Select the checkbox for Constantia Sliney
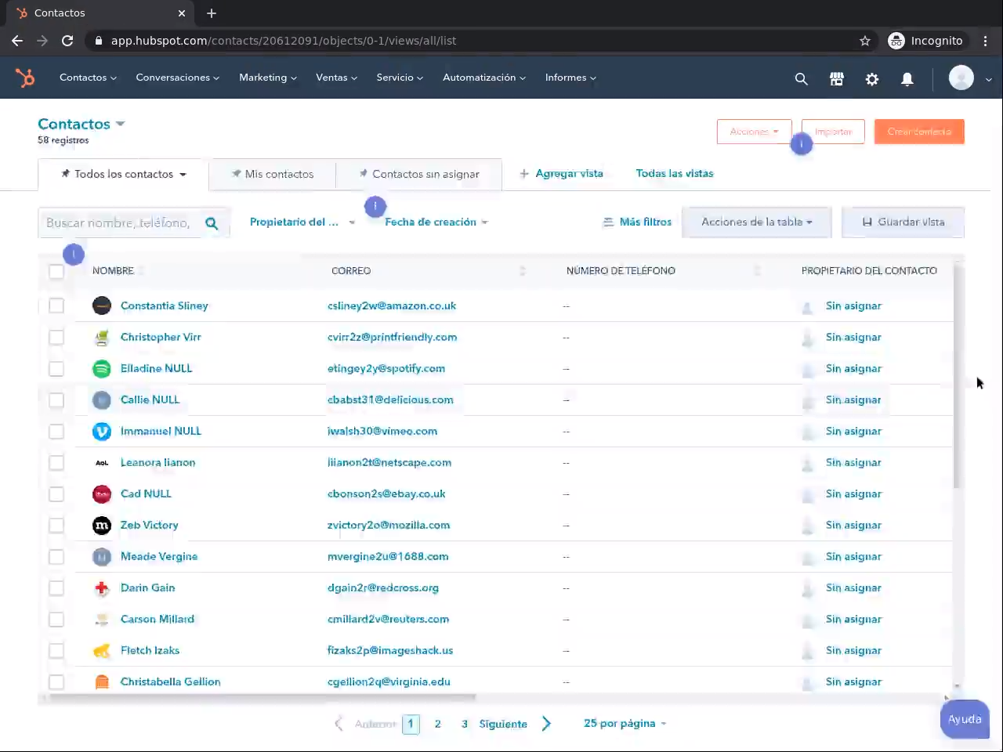Viewport: 1003px width, 752px height. [x=56, y=305]
